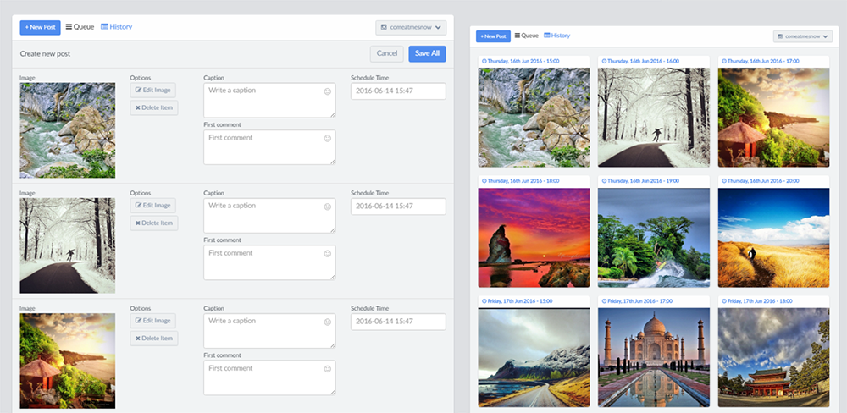Set schedule time for river rocks post
The width and height of the screenshot is (847, 413).
click(398, 91)
